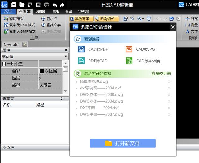Remove DWG平面——2007.dwg from recent list
This screenshot has height=163, width=199.
coord(169,115)
